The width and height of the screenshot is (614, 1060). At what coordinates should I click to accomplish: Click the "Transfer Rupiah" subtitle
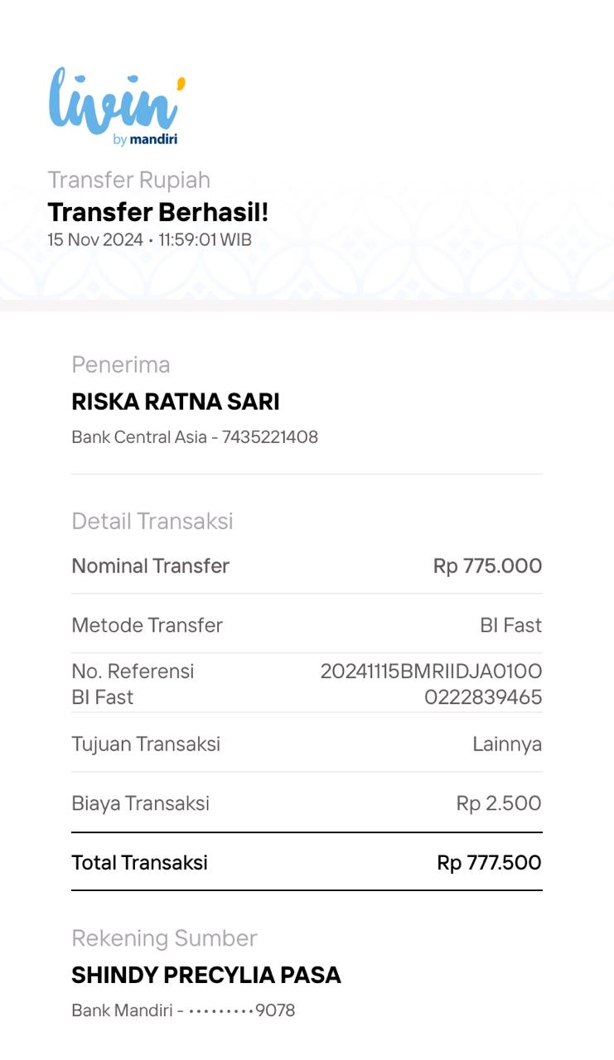129,180
